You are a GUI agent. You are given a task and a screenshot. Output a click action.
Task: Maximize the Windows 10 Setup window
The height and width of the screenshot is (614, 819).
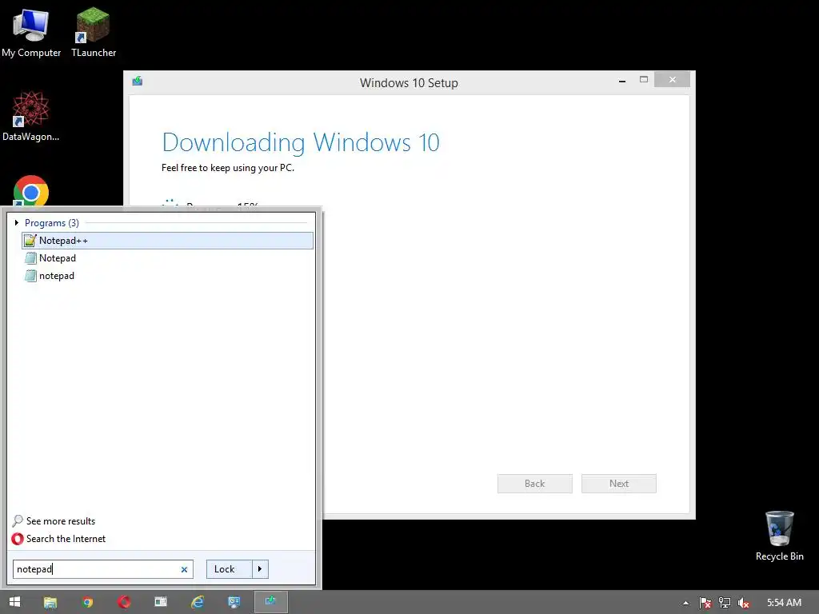pos(644,80)
